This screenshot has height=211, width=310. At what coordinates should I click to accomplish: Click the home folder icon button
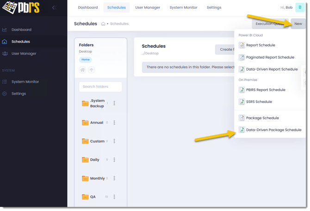82,70
